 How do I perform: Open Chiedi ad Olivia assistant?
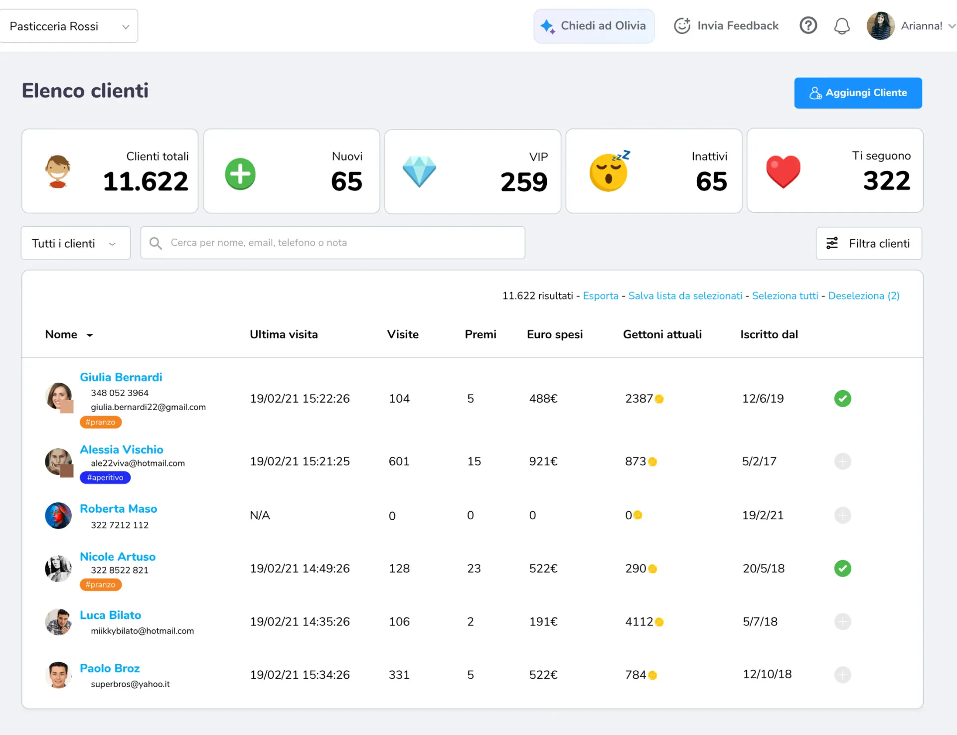click(x=594, y=26)
